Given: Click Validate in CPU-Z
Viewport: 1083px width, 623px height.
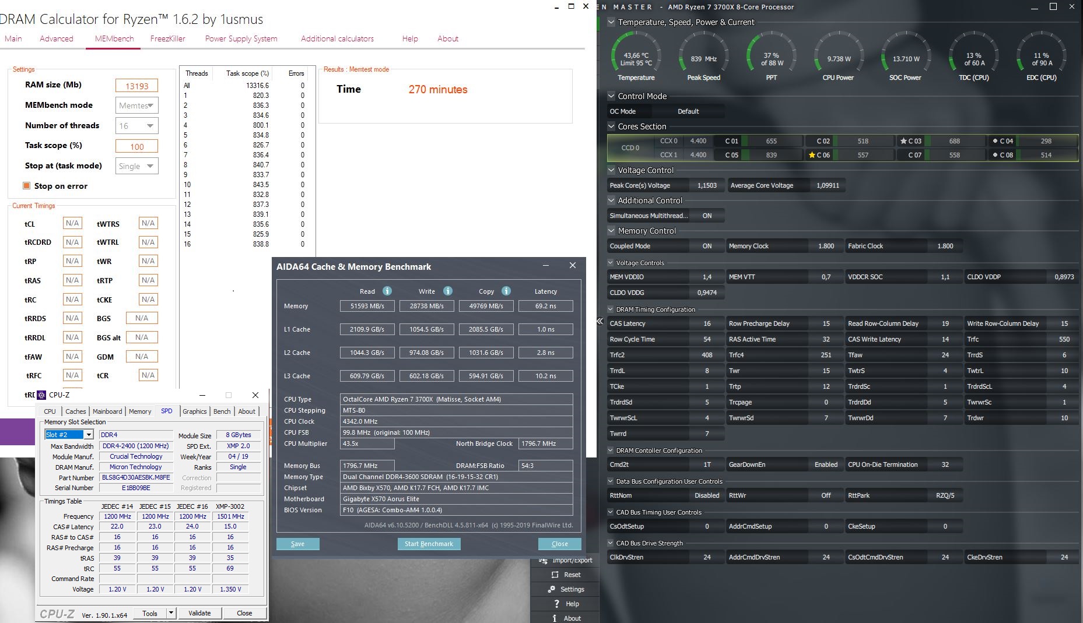Looking at the screenshot, I should pyautogui.click(x=200, y=613).
